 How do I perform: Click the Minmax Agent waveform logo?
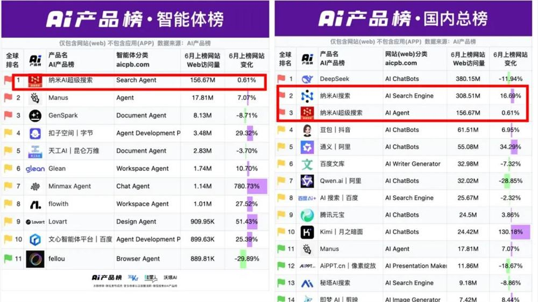[x=35, y=186]
